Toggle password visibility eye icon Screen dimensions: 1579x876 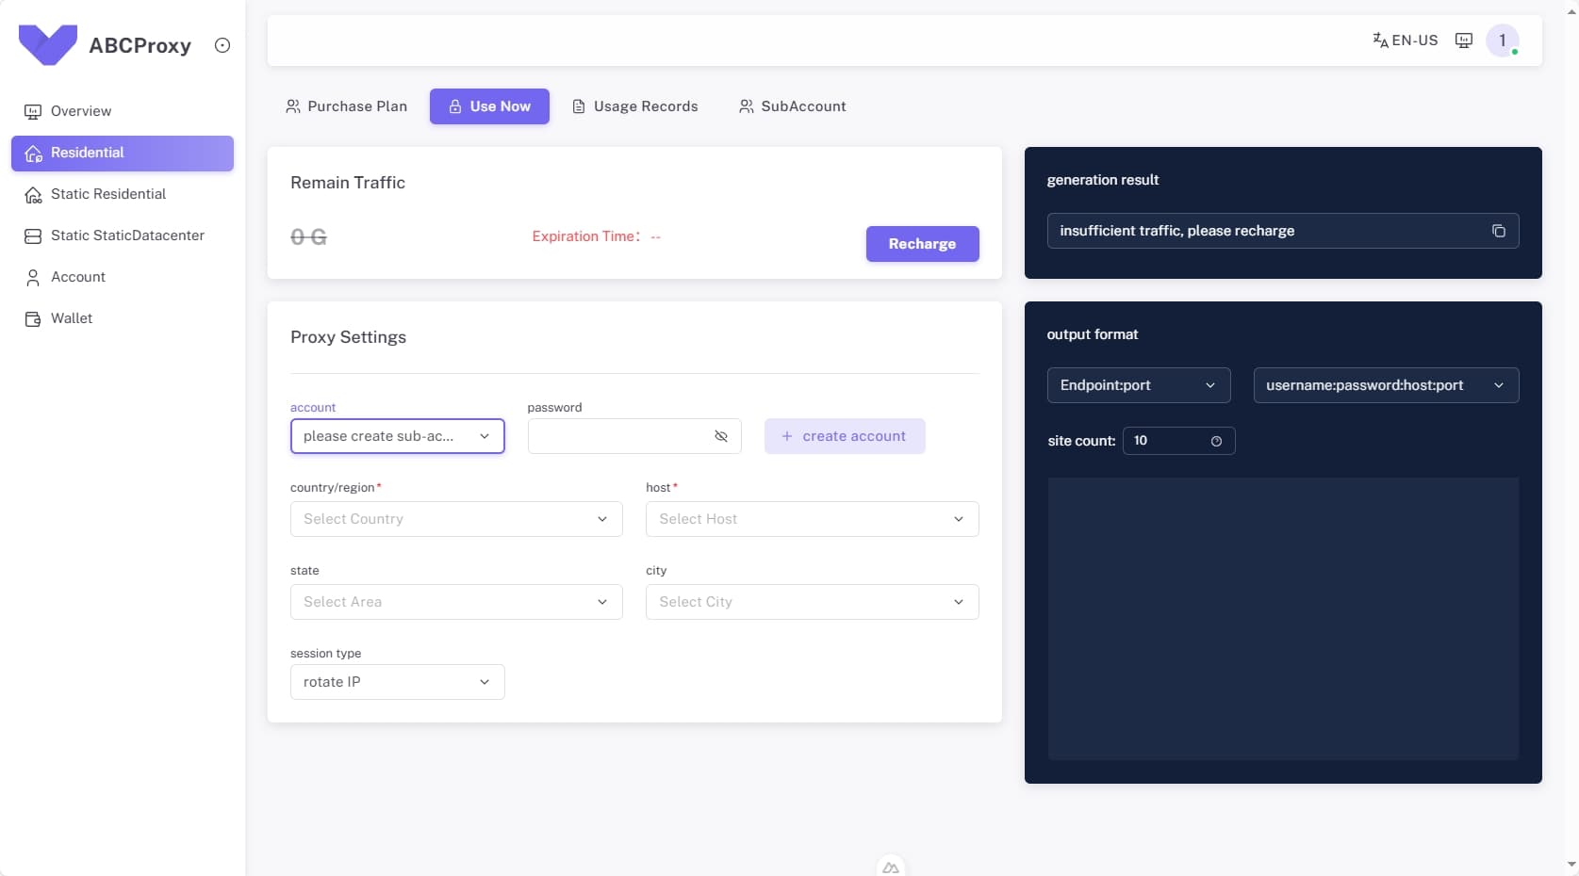pos(721,436)
